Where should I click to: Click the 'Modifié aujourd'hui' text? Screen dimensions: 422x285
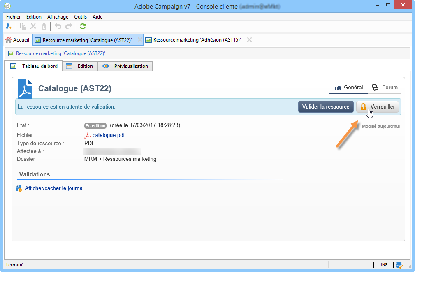380,126
